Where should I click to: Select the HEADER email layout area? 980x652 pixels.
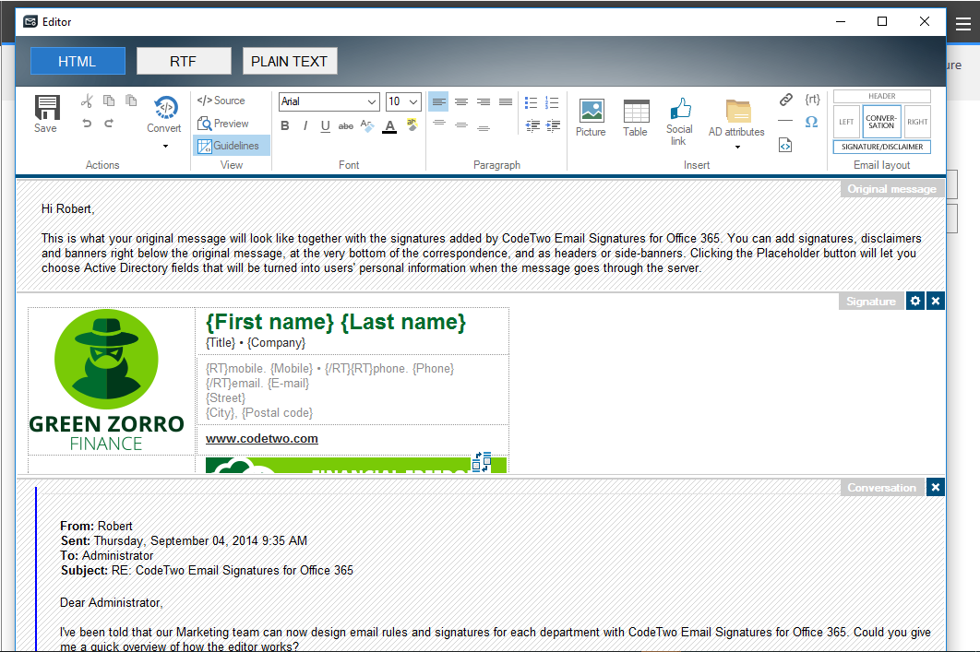click(882, 96)
